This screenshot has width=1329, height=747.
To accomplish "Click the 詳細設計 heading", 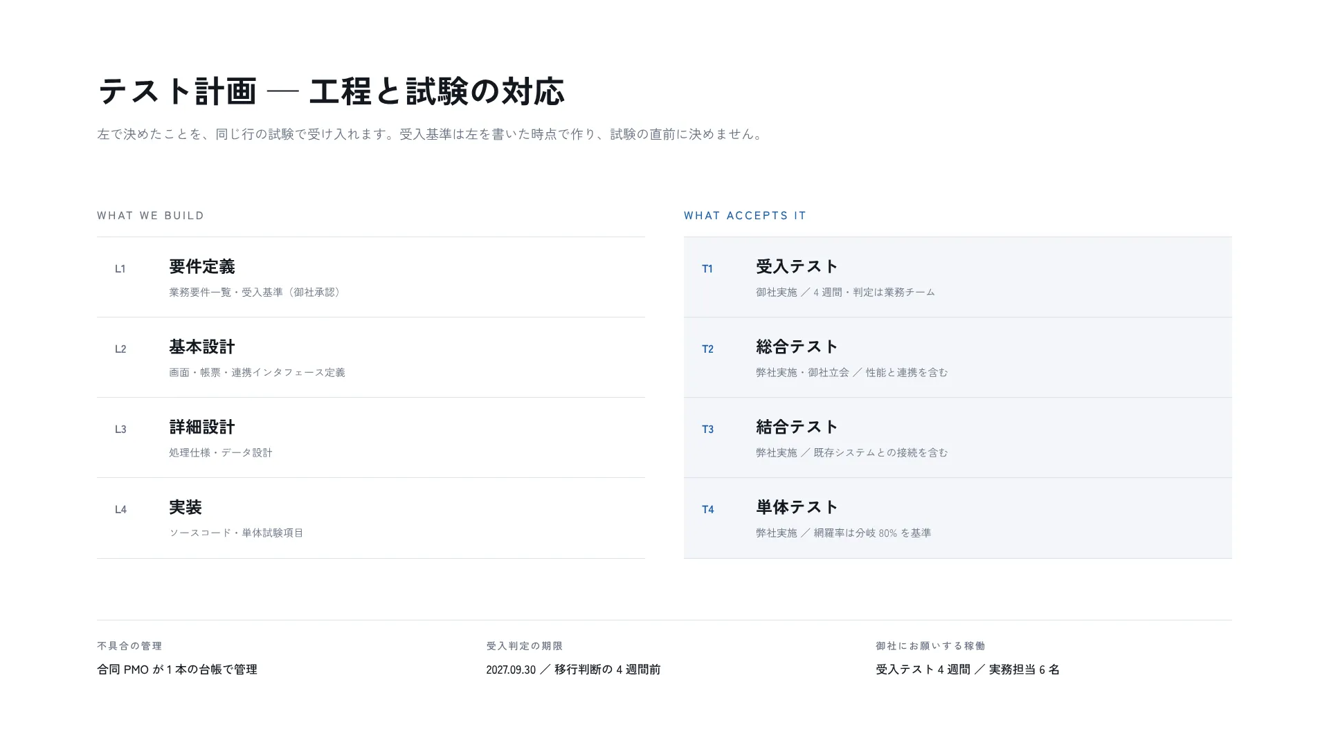I will click(202, 427).
